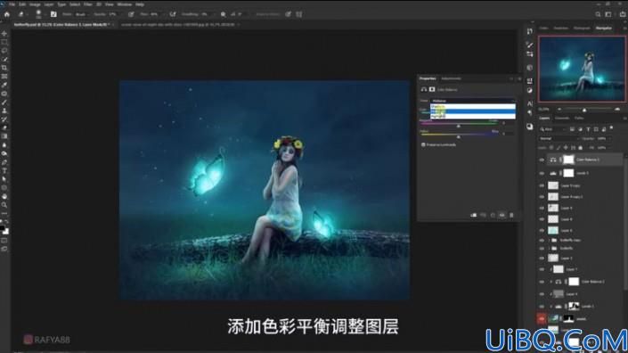Image resolution: width=628 pixels, height=353 pixels.
Task: Filter layers by type layers icon
Action: coord(588,129)
